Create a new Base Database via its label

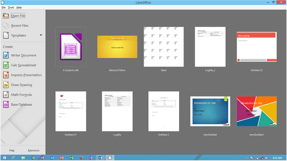tap(22, 104)
